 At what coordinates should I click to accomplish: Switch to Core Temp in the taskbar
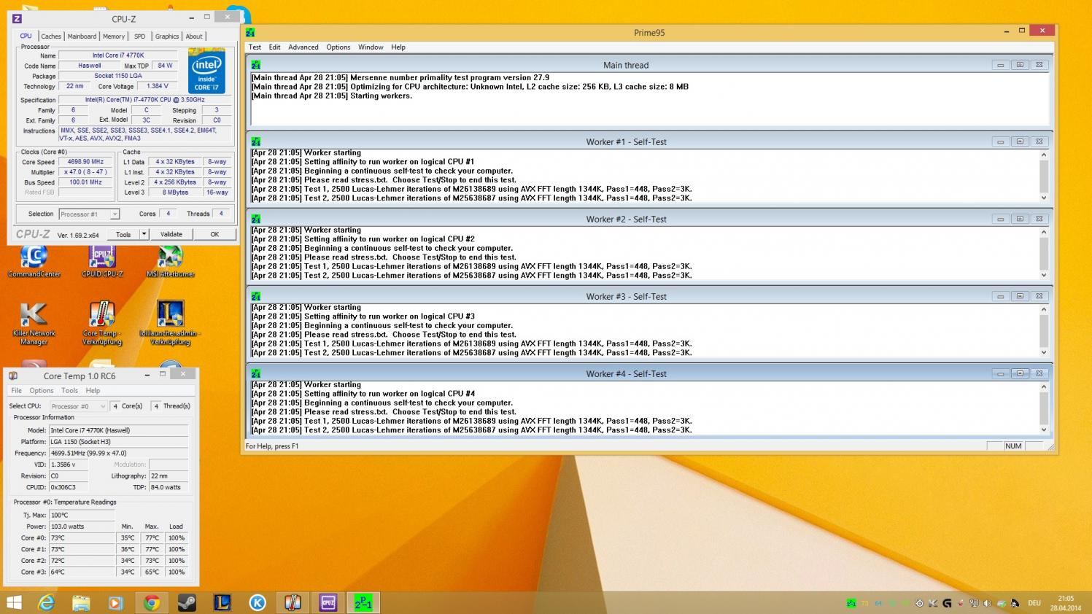tap(293, 602)
